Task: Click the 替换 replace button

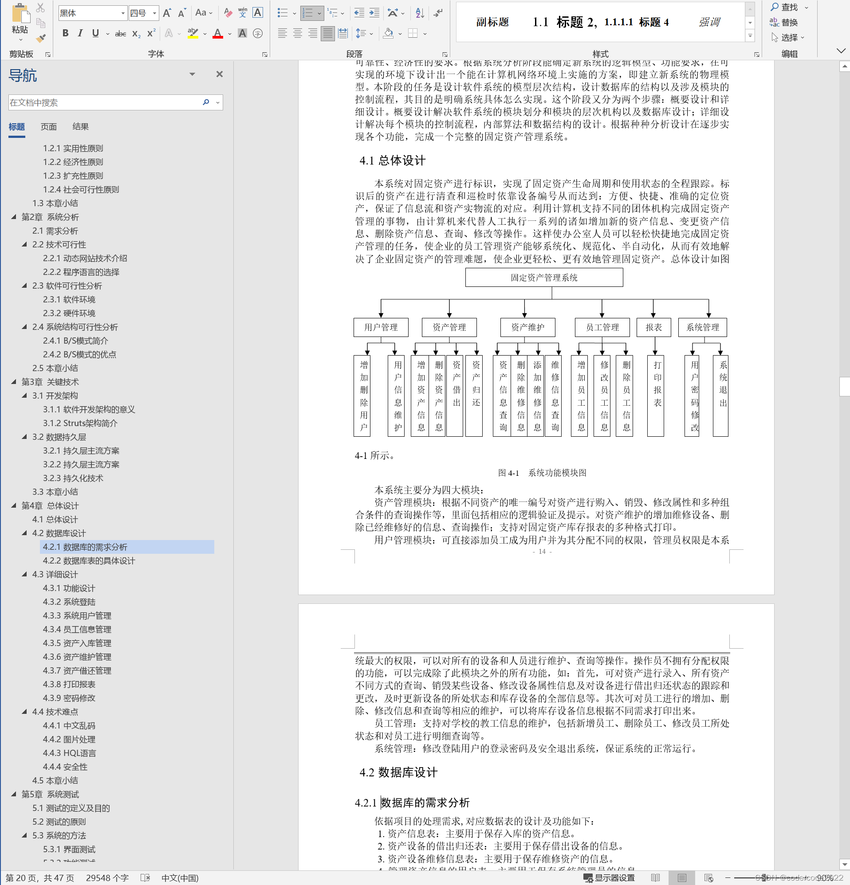Action: [784, 23]
